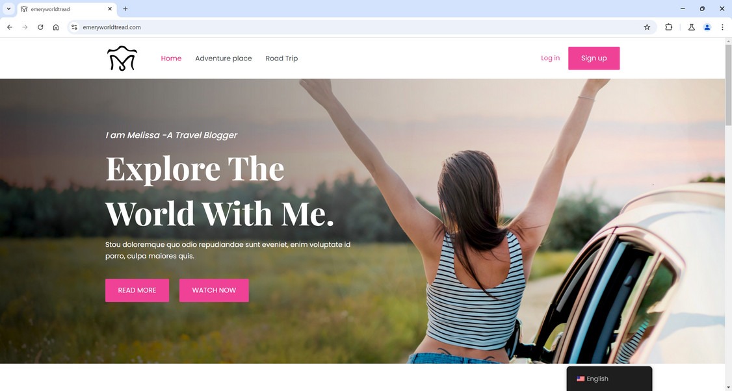The width and height of the screenshot is (732, 391).
Task: Open the Road Trip menu item
Action: tap(281, 58)
